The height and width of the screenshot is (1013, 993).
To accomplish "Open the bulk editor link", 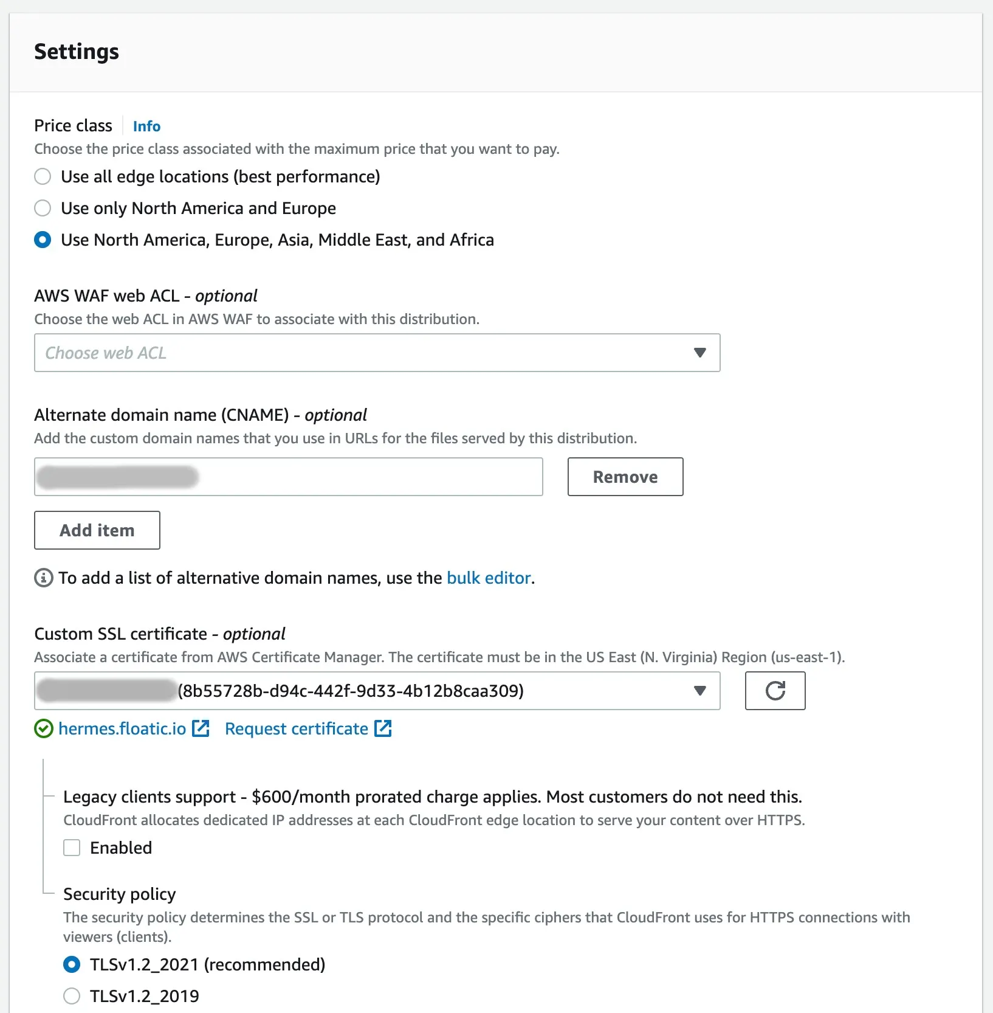I will (x=489, y=578).
